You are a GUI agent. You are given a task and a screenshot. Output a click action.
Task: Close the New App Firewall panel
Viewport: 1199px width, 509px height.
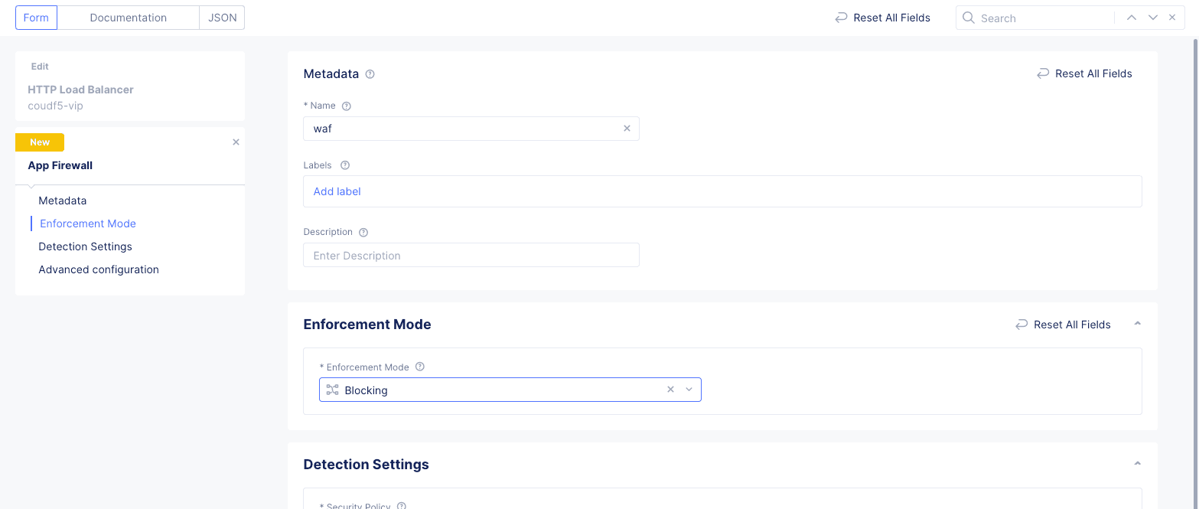(236, 142)
